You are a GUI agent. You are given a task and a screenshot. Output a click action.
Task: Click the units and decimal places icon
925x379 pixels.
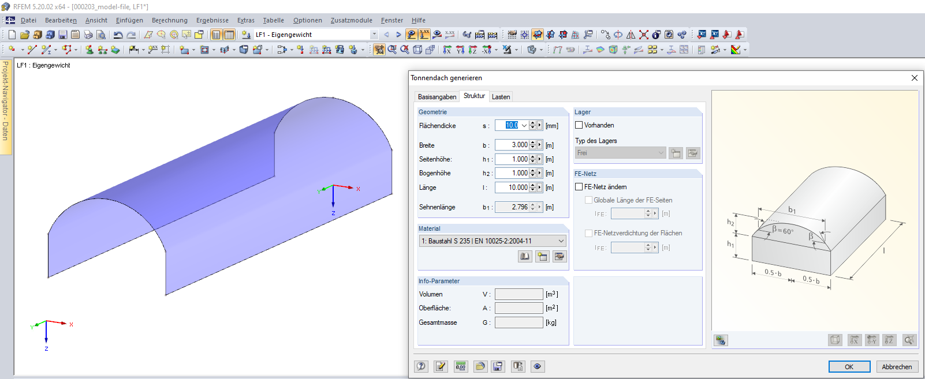pyautogui.click(x=460, y=366)
